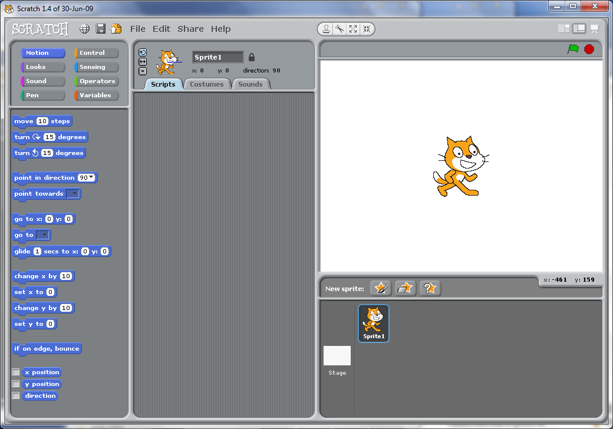Choose new sprite from file
The image size is (613, 429).
(x=406, y=288)
